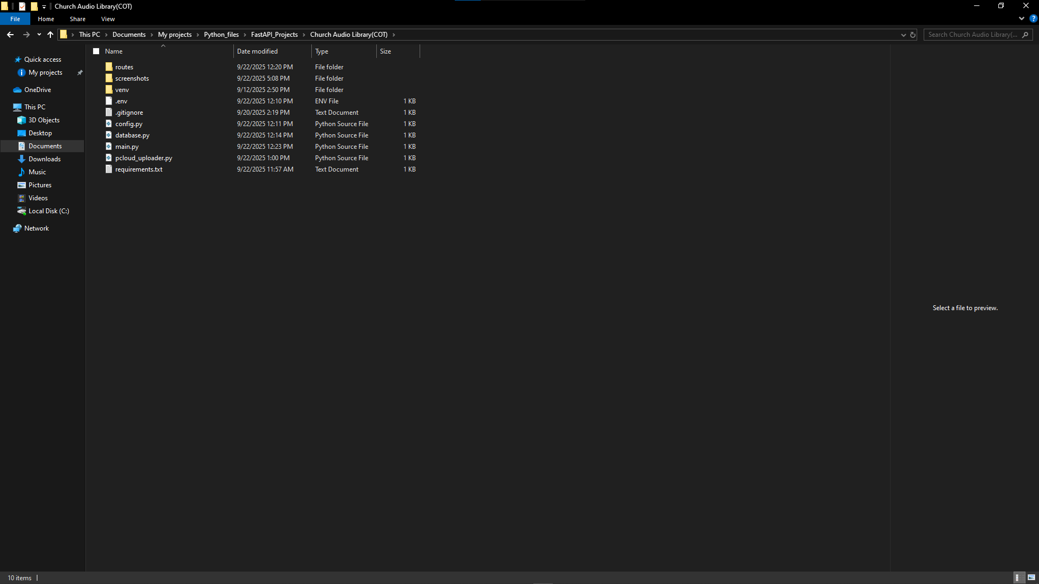Viewport: 1039px width, 584px height.
Task: Navigate to Python_files breadcrumb
Action: click(221, 35)
